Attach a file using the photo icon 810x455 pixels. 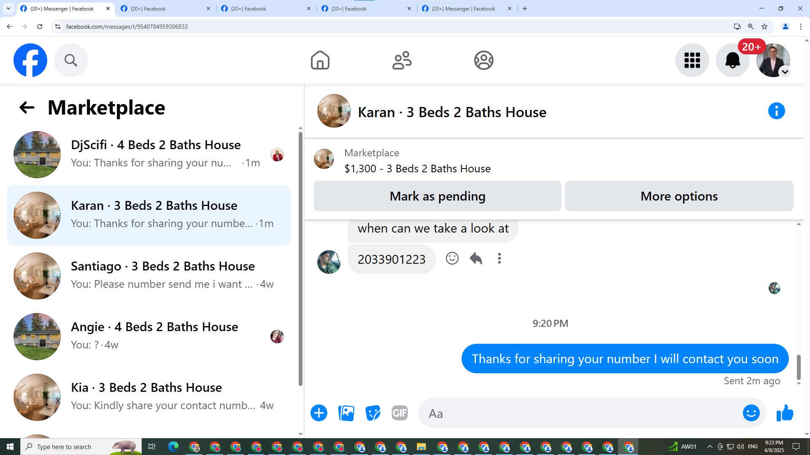pyautogui.click(x=346, y=413)
